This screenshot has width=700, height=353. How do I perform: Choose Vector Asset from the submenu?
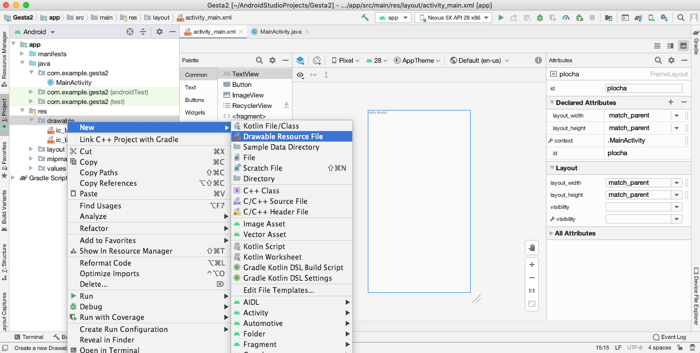click(x=264, y=234)
